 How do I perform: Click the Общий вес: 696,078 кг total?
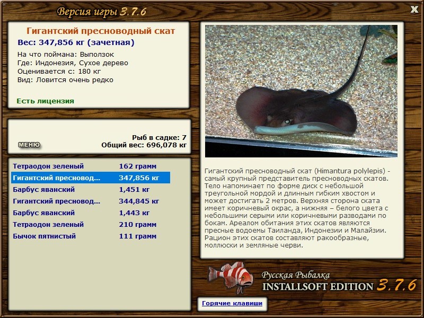click(x=144, y=145)
